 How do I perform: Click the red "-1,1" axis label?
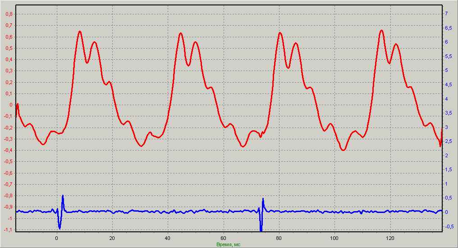9,230
